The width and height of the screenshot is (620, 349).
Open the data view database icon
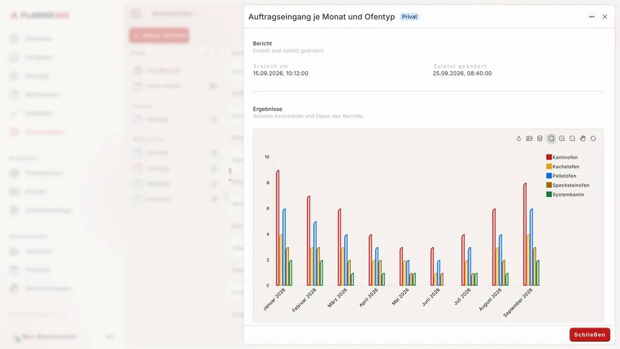coord(540,139)
